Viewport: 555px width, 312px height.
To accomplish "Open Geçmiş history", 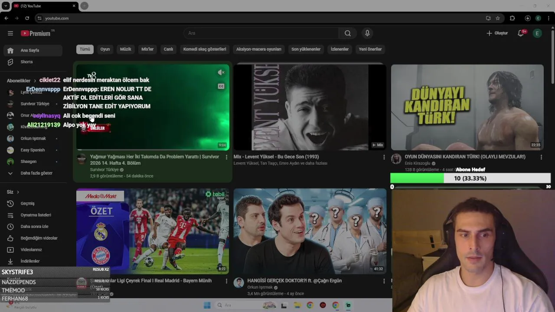I will tap(33, 204).
